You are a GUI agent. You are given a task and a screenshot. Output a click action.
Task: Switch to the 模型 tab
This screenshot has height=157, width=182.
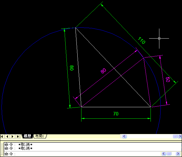27,136
